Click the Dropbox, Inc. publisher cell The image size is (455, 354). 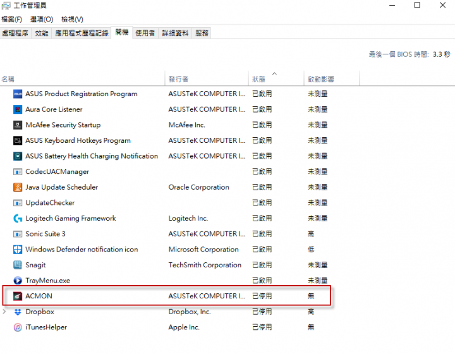tap(190, 312)
